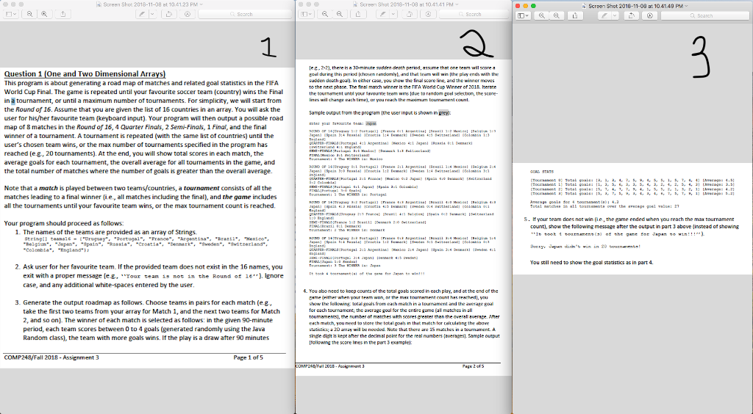
Task: Click document proxy icon in 10.41.23 PM title
Action: 99,4
